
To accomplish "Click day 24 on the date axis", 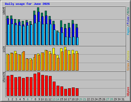I will coord(96,99).
